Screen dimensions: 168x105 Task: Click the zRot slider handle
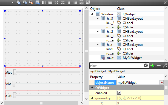click(x=15, y=95)
